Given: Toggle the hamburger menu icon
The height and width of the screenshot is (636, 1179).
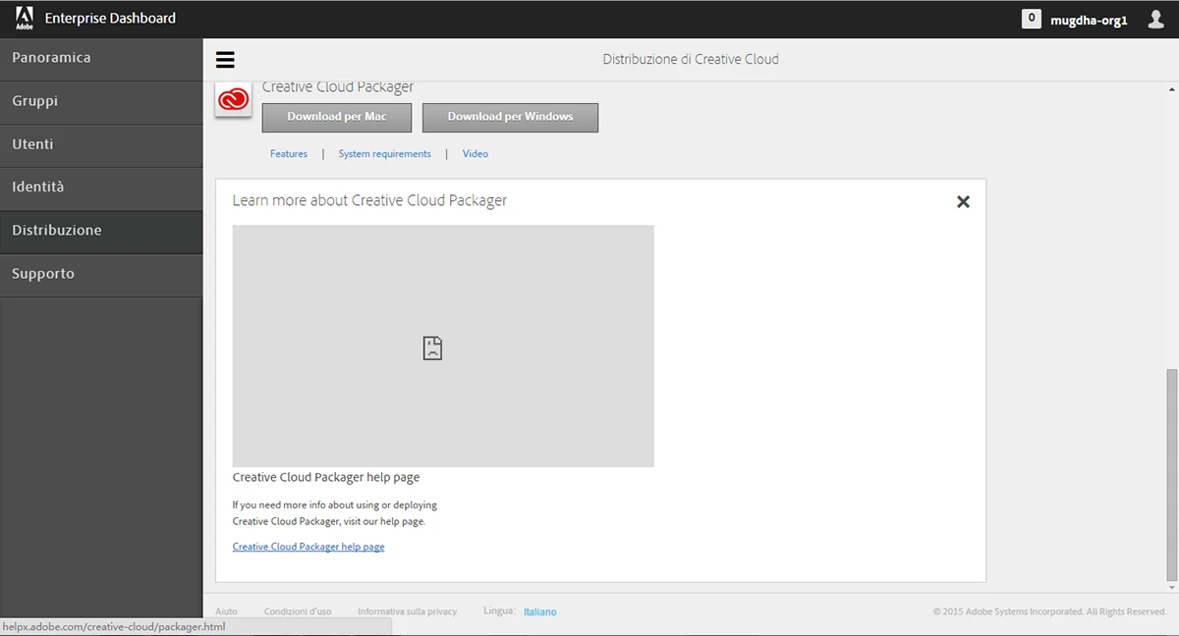Looking at the screenshot, I should pos(225,60).
